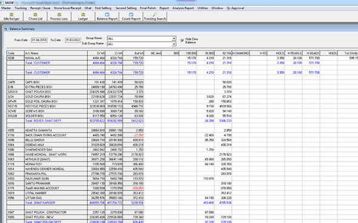Select the RECYCLE PIECES BOX row
Viewport: 358px width, 223px height.
pyautogui.click(x=41, y=106)
